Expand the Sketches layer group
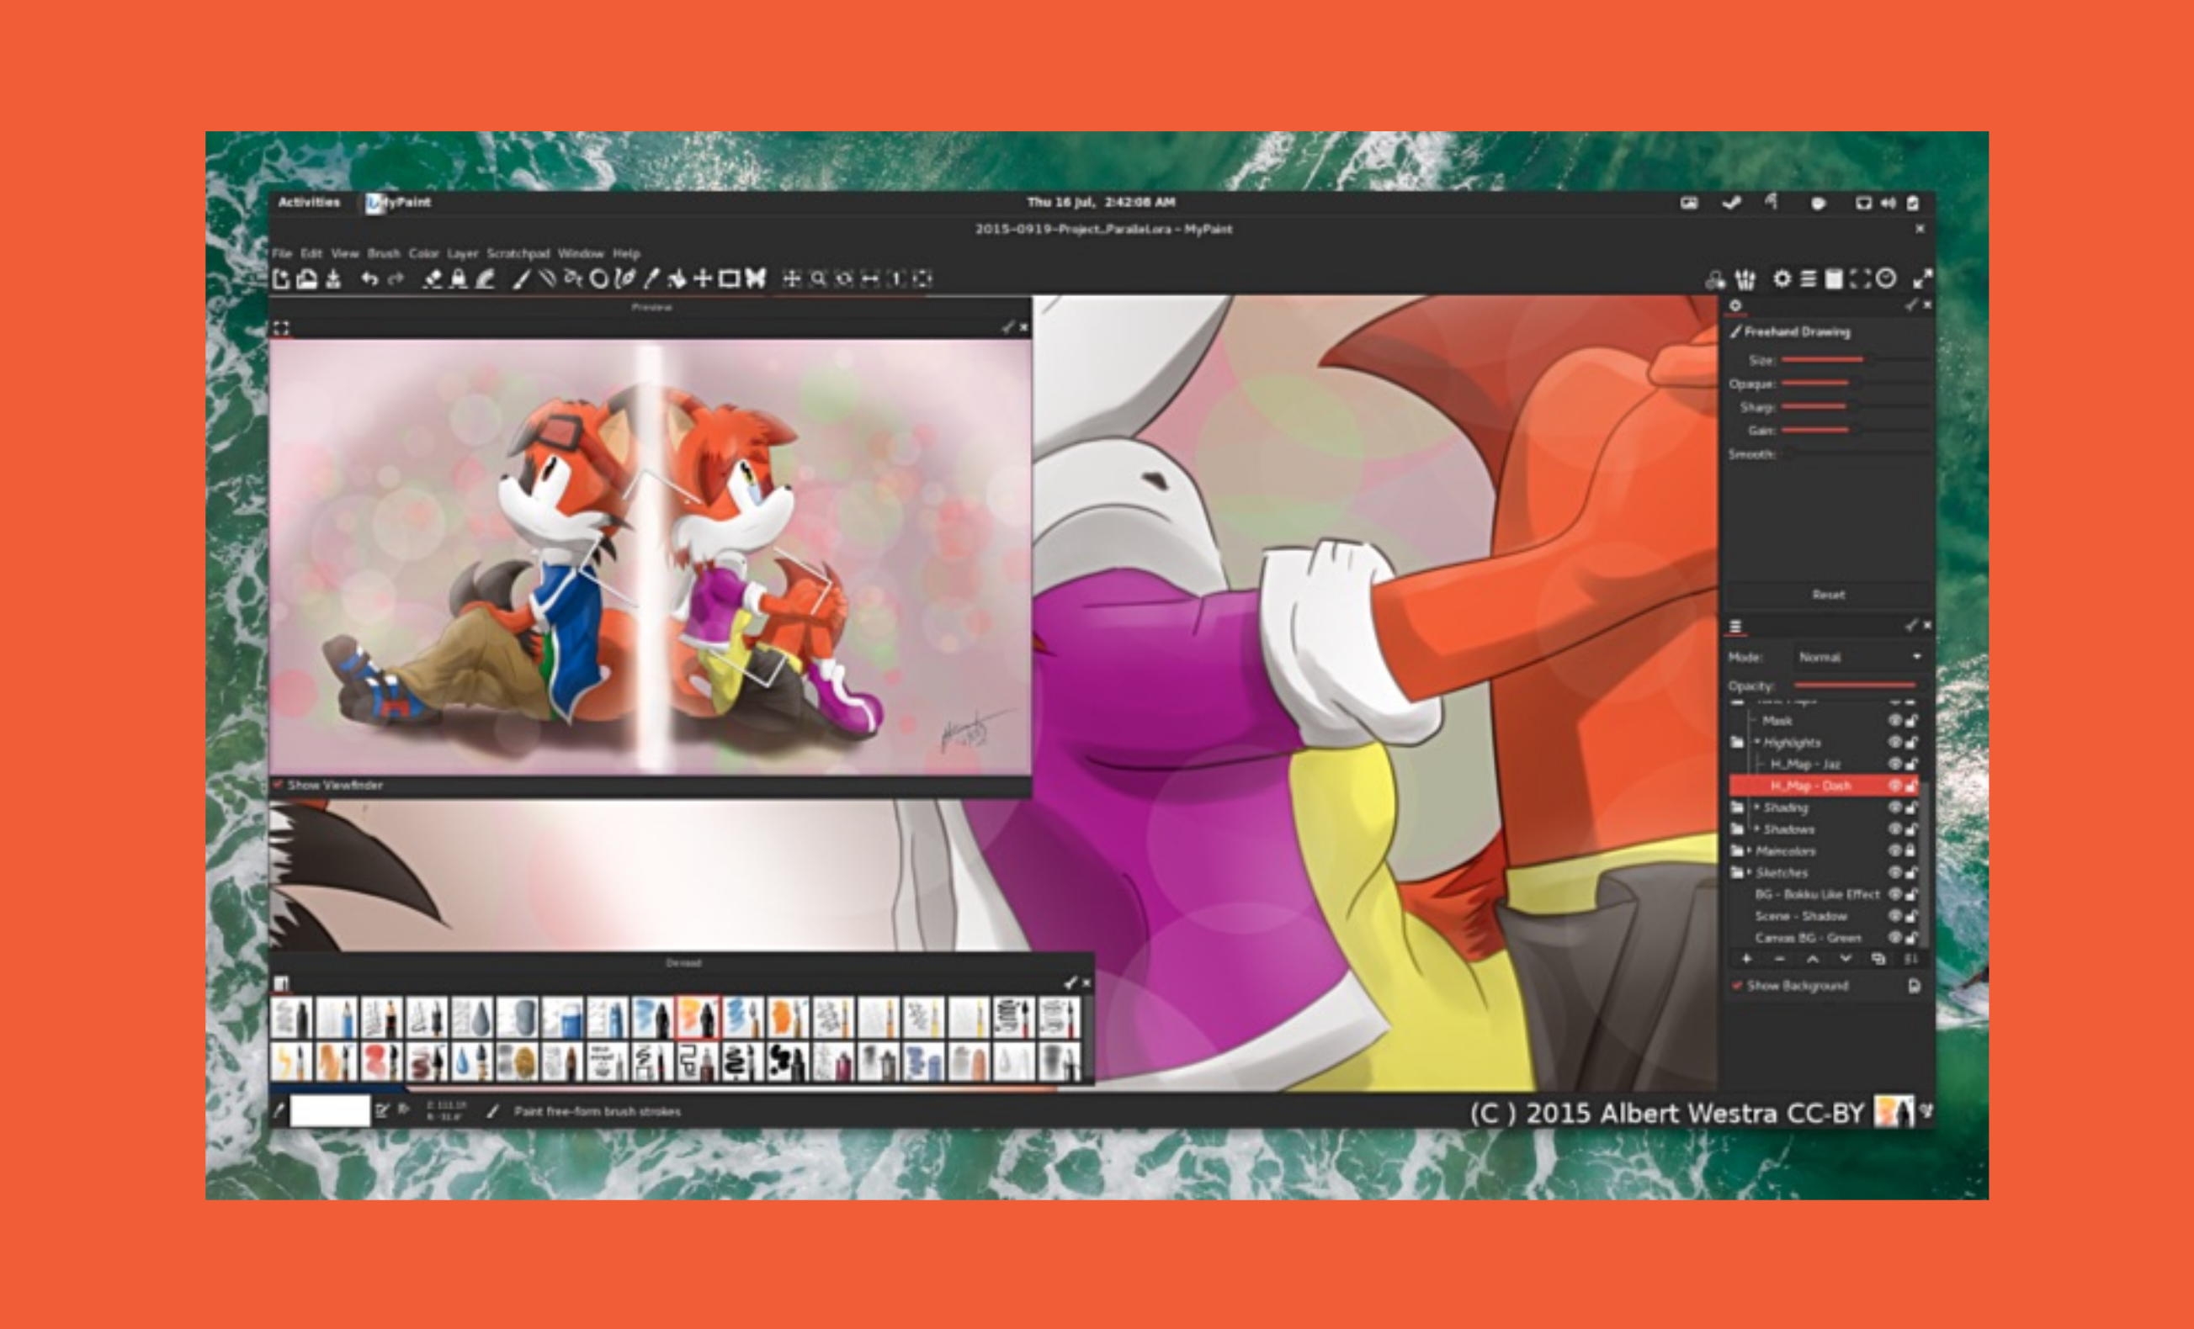This screenshot has height=1329, width=2194. point(1750,872)
